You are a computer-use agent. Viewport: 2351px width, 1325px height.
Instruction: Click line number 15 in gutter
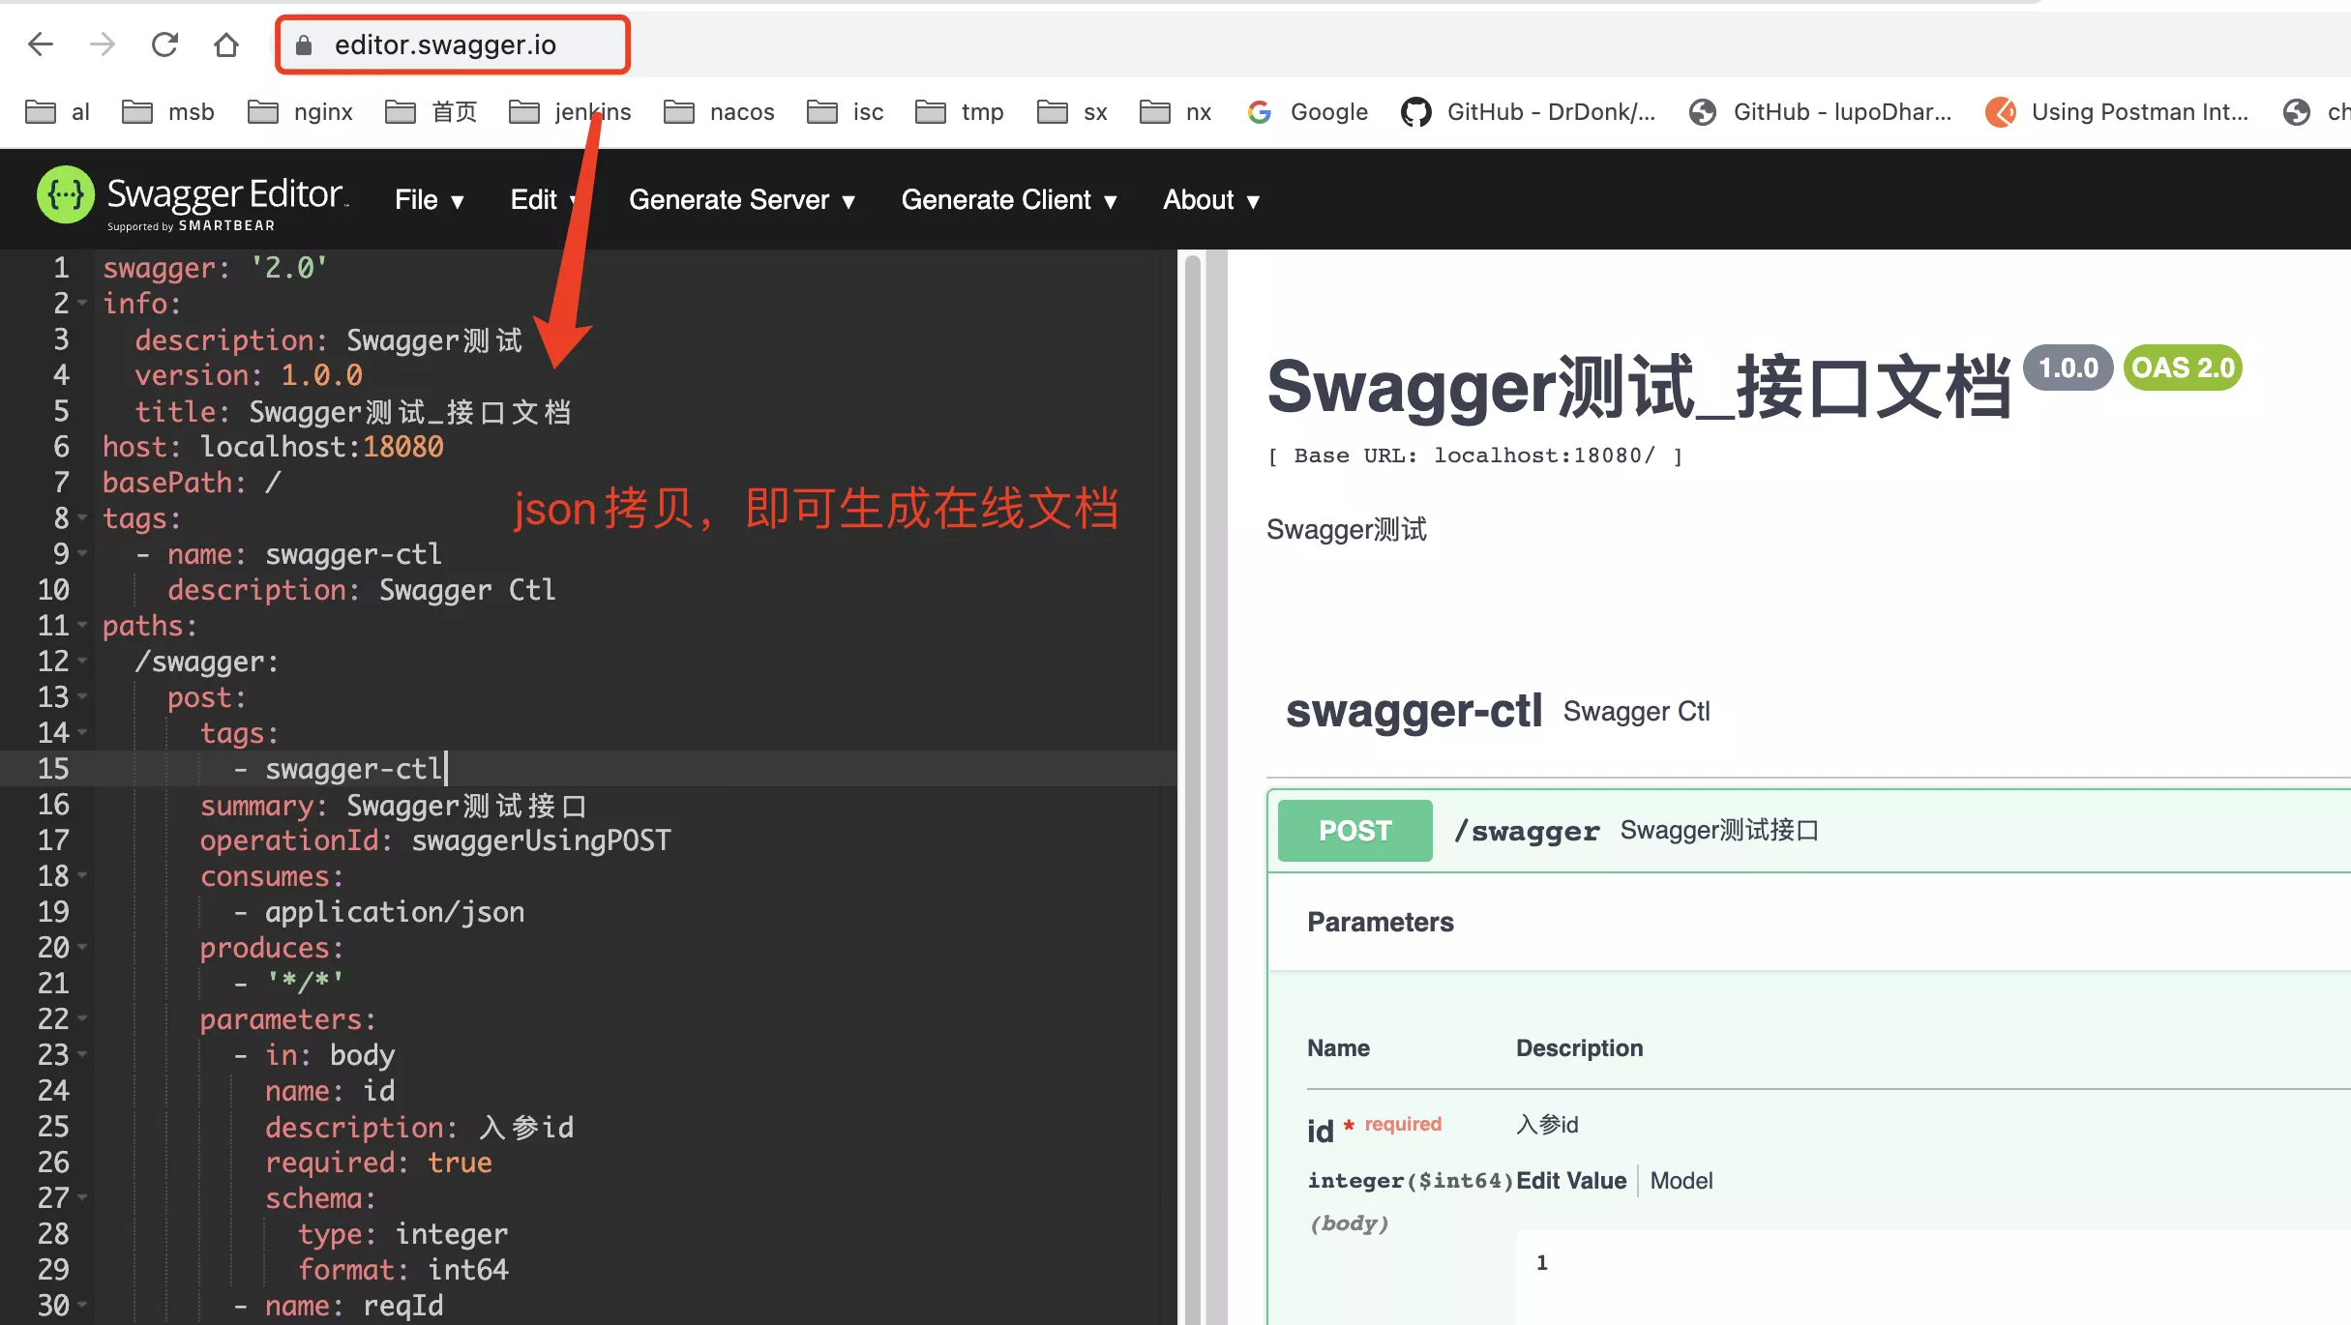(x=53, y=769)
